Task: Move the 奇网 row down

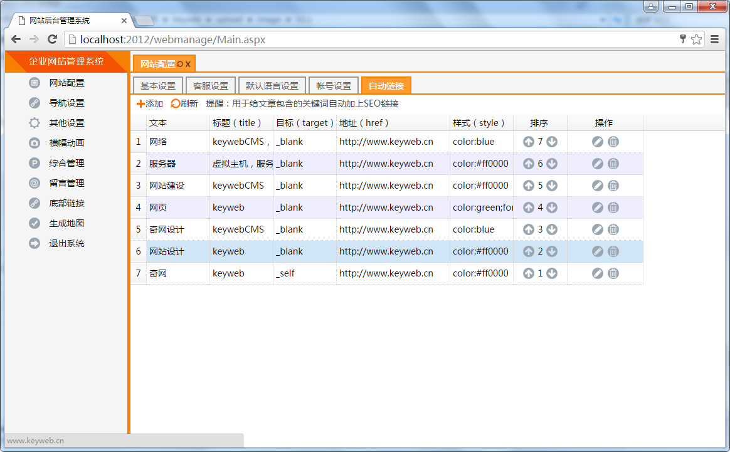Action: [552, 273]
